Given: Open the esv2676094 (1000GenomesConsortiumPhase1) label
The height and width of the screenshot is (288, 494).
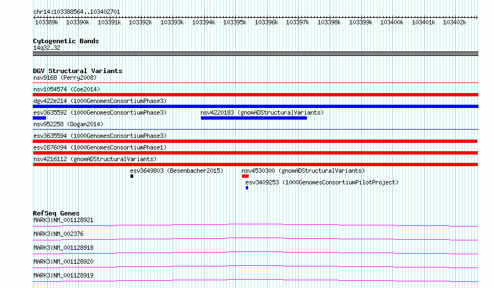Looking at the screenshot, I should [x=100, y=147].
